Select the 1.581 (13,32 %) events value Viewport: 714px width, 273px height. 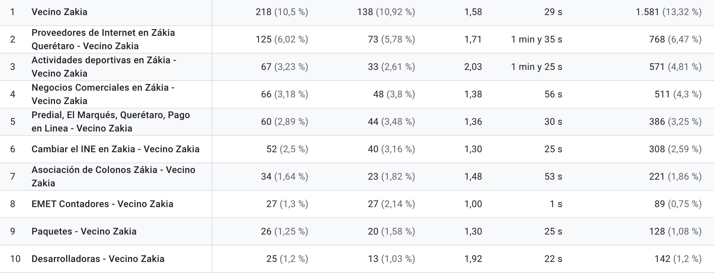coord(668,12)
